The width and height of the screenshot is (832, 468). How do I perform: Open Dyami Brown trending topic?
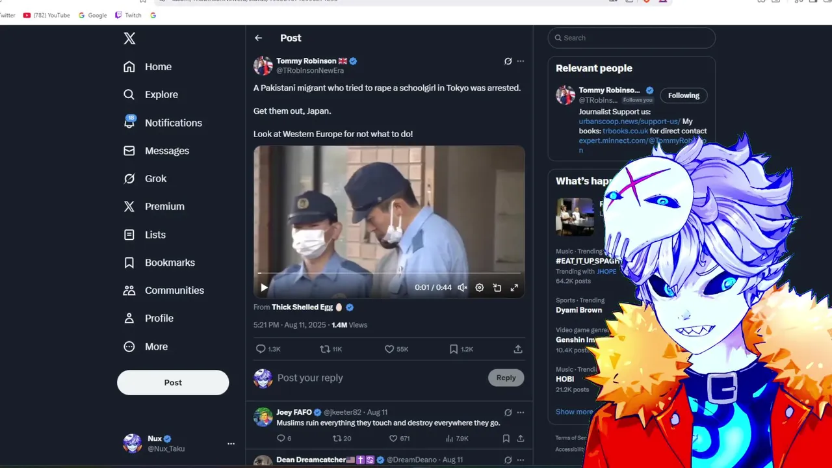tap(578, 310)
